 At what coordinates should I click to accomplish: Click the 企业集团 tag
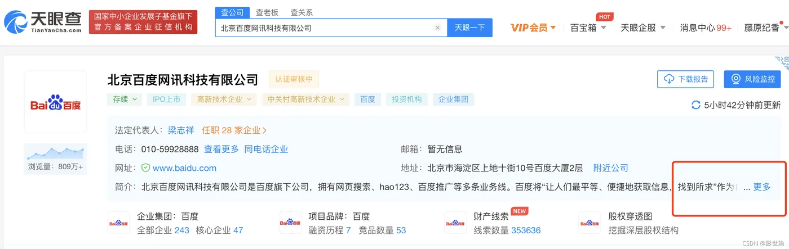(454, 99)
